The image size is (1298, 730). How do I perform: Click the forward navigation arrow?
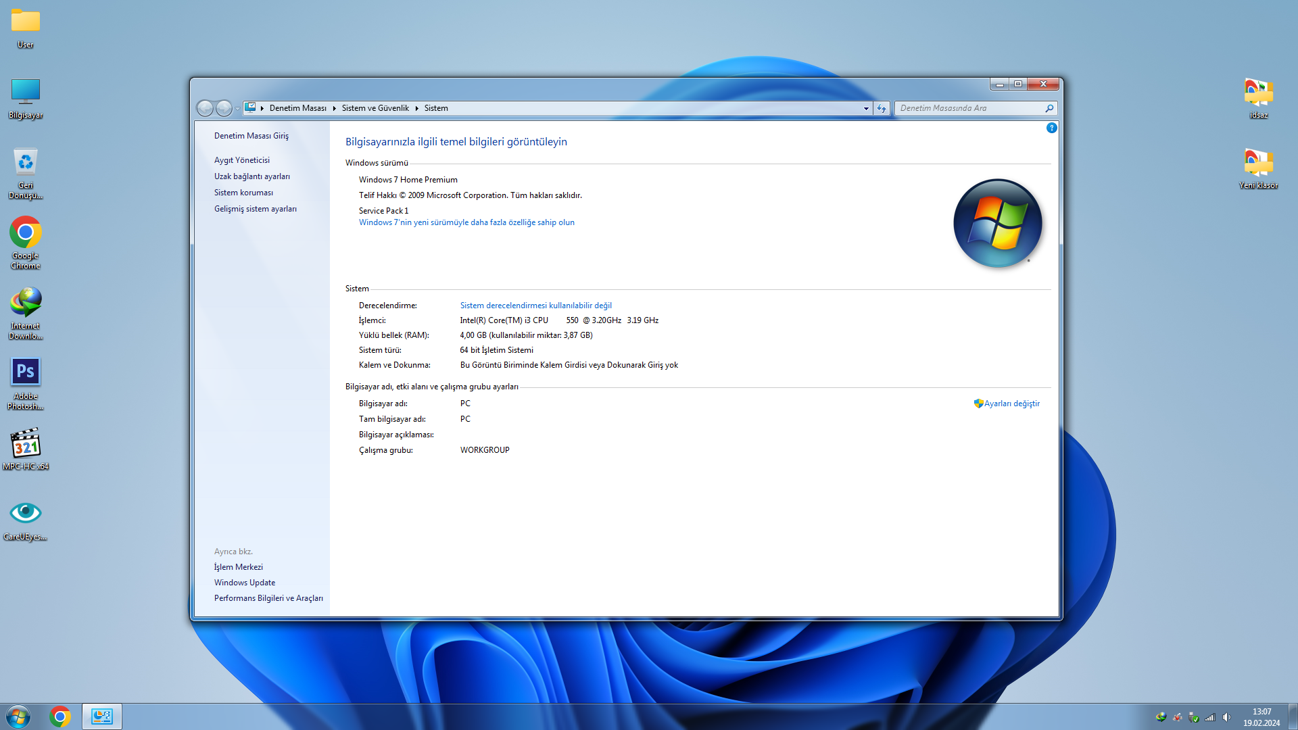[224, 108]
